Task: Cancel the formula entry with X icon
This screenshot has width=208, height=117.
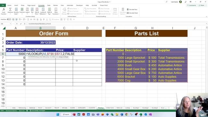Action: click(17, 24)
